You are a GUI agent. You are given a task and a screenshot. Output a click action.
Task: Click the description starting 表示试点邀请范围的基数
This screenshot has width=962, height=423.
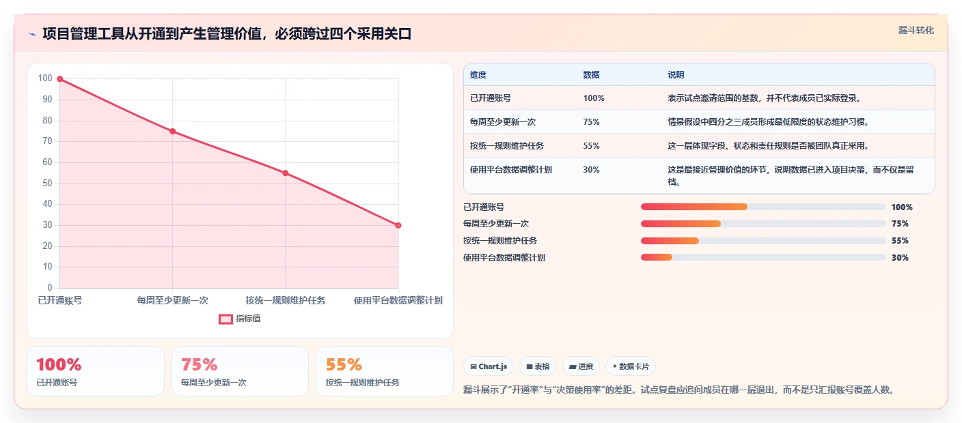pos(765,98)
